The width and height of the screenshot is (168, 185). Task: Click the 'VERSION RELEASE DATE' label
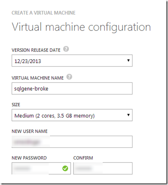pos(36,50)
